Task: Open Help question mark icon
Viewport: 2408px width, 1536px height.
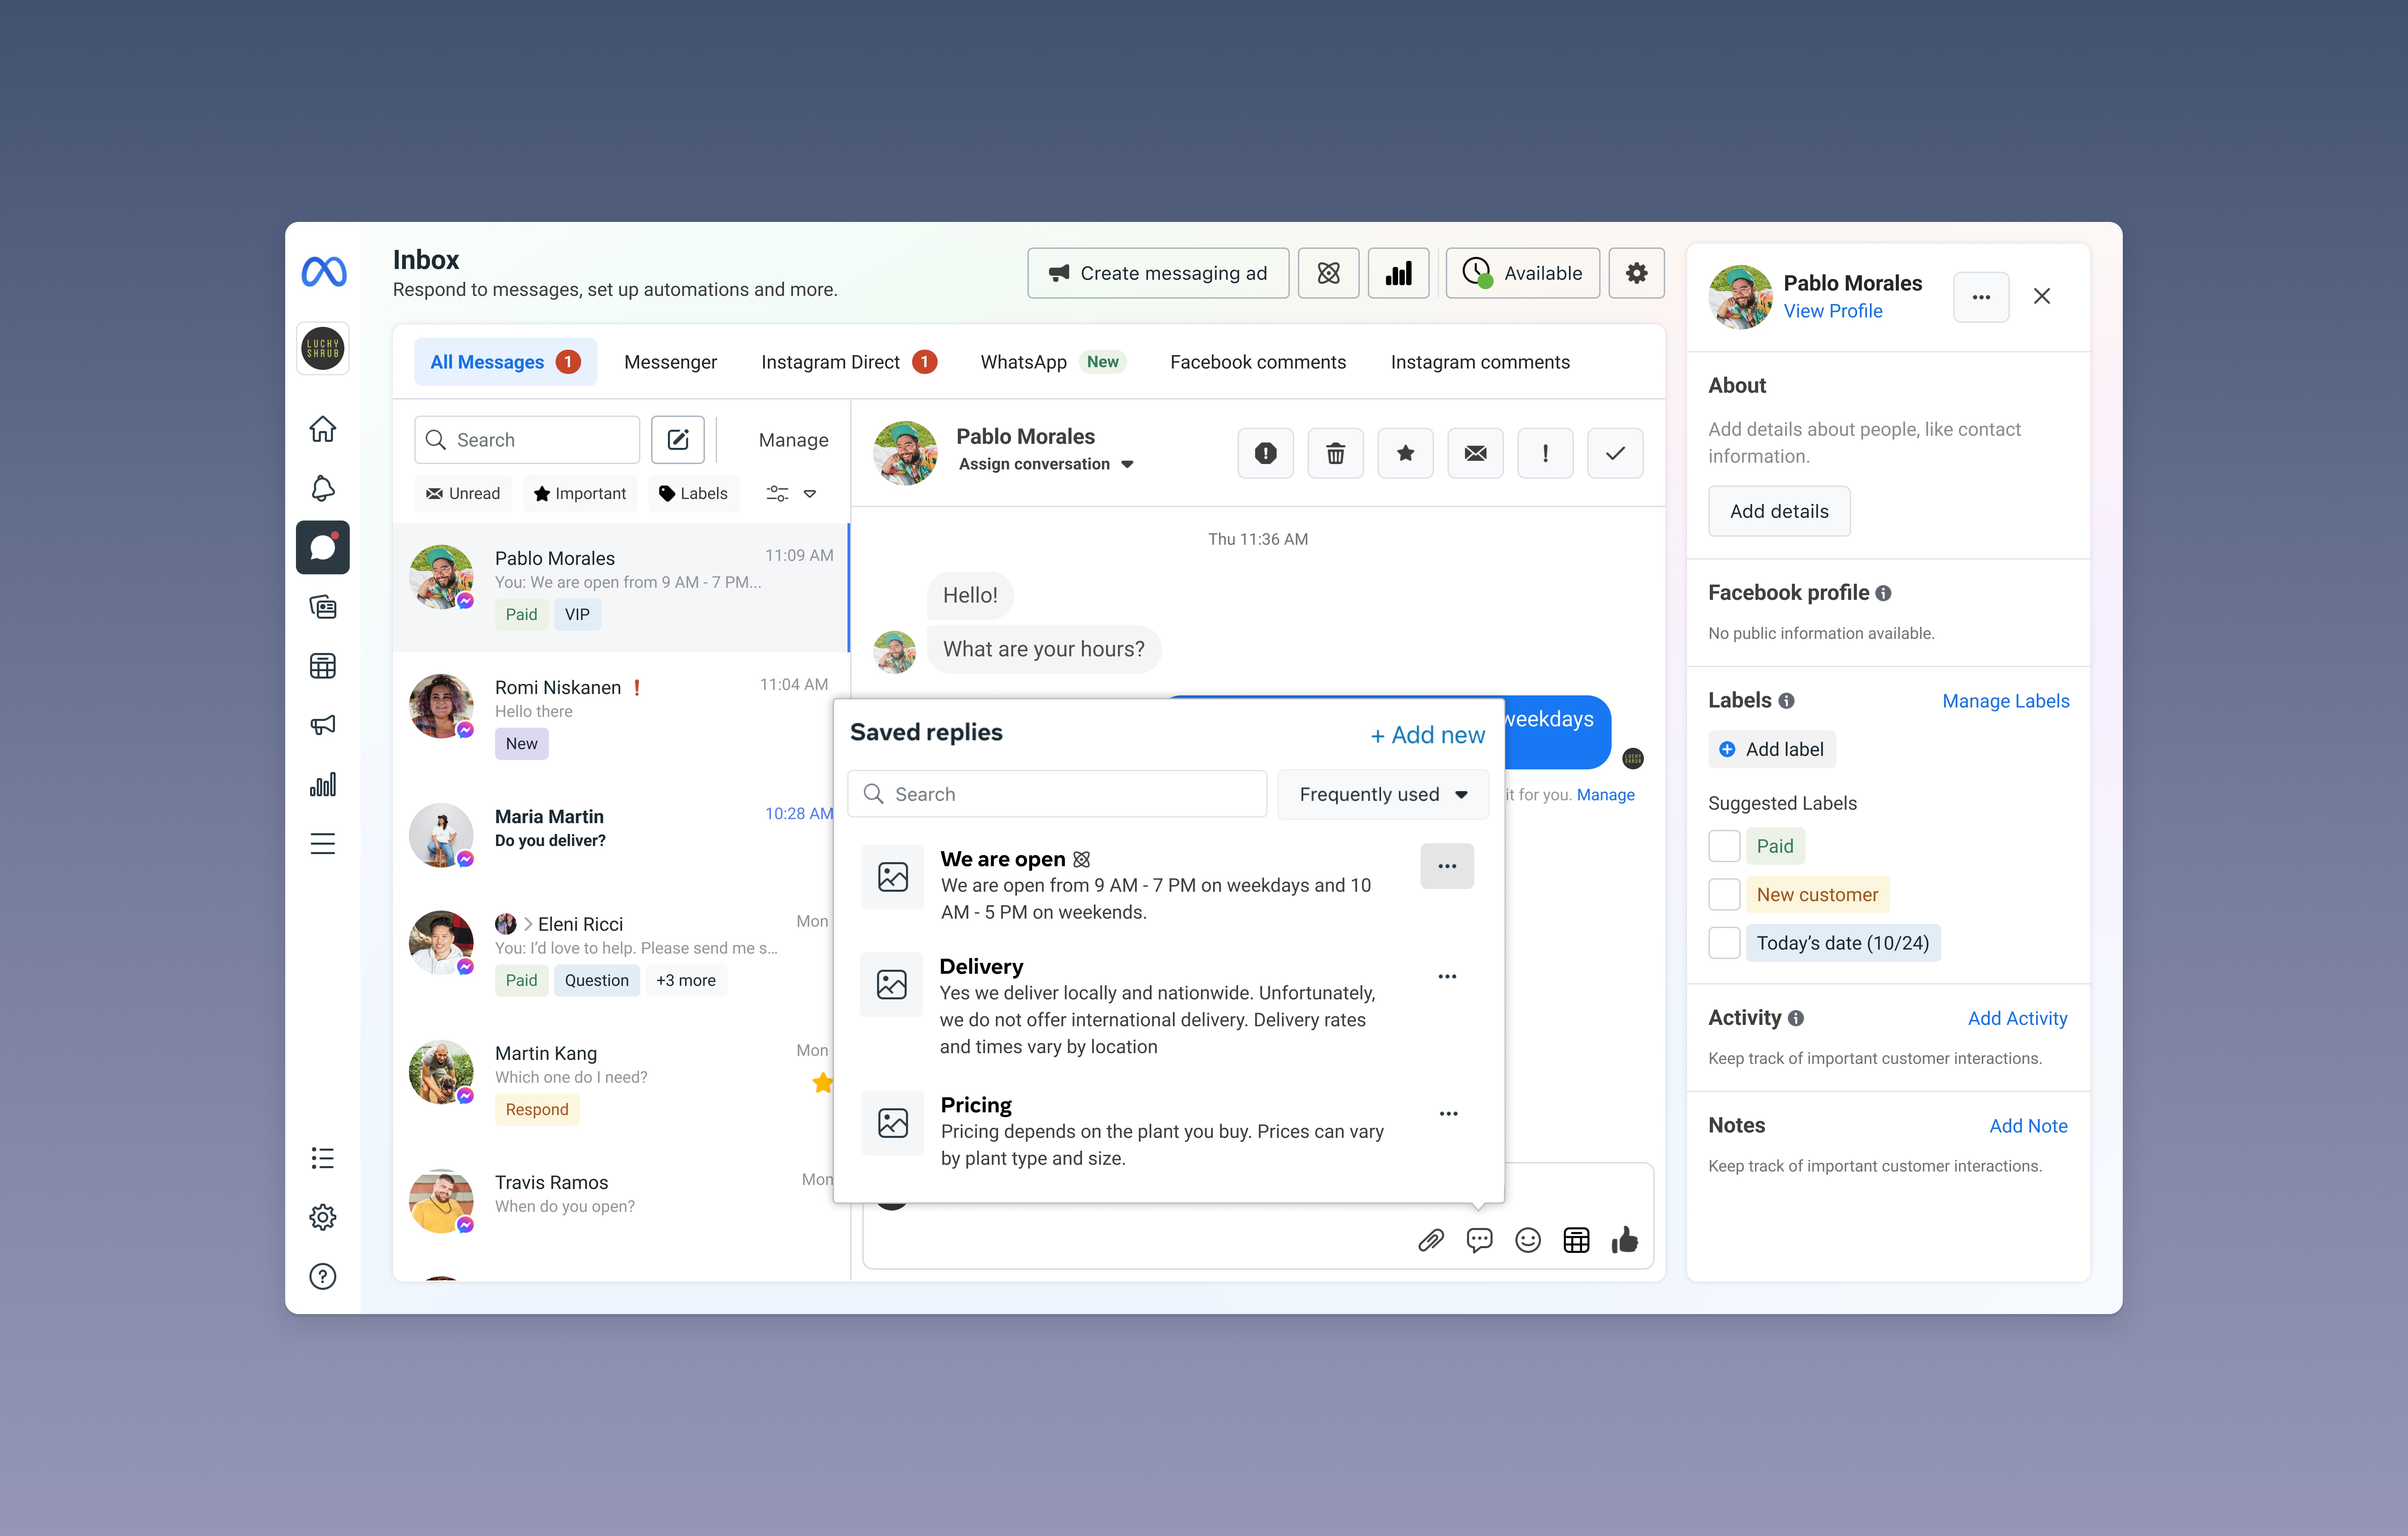Action: (x=323, y=1276)
